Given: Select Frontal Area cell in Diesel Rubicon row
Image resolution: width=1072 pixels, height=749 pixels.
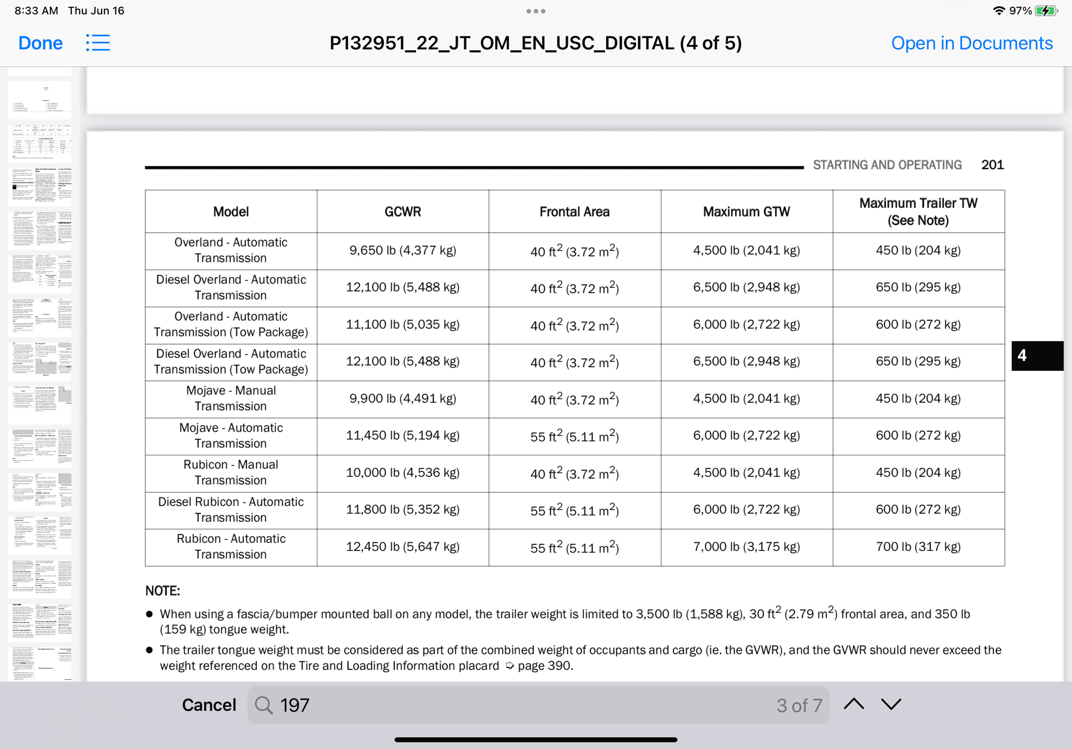Looking at the screenshot, I should pyautogui.click(x=575, y=510).
